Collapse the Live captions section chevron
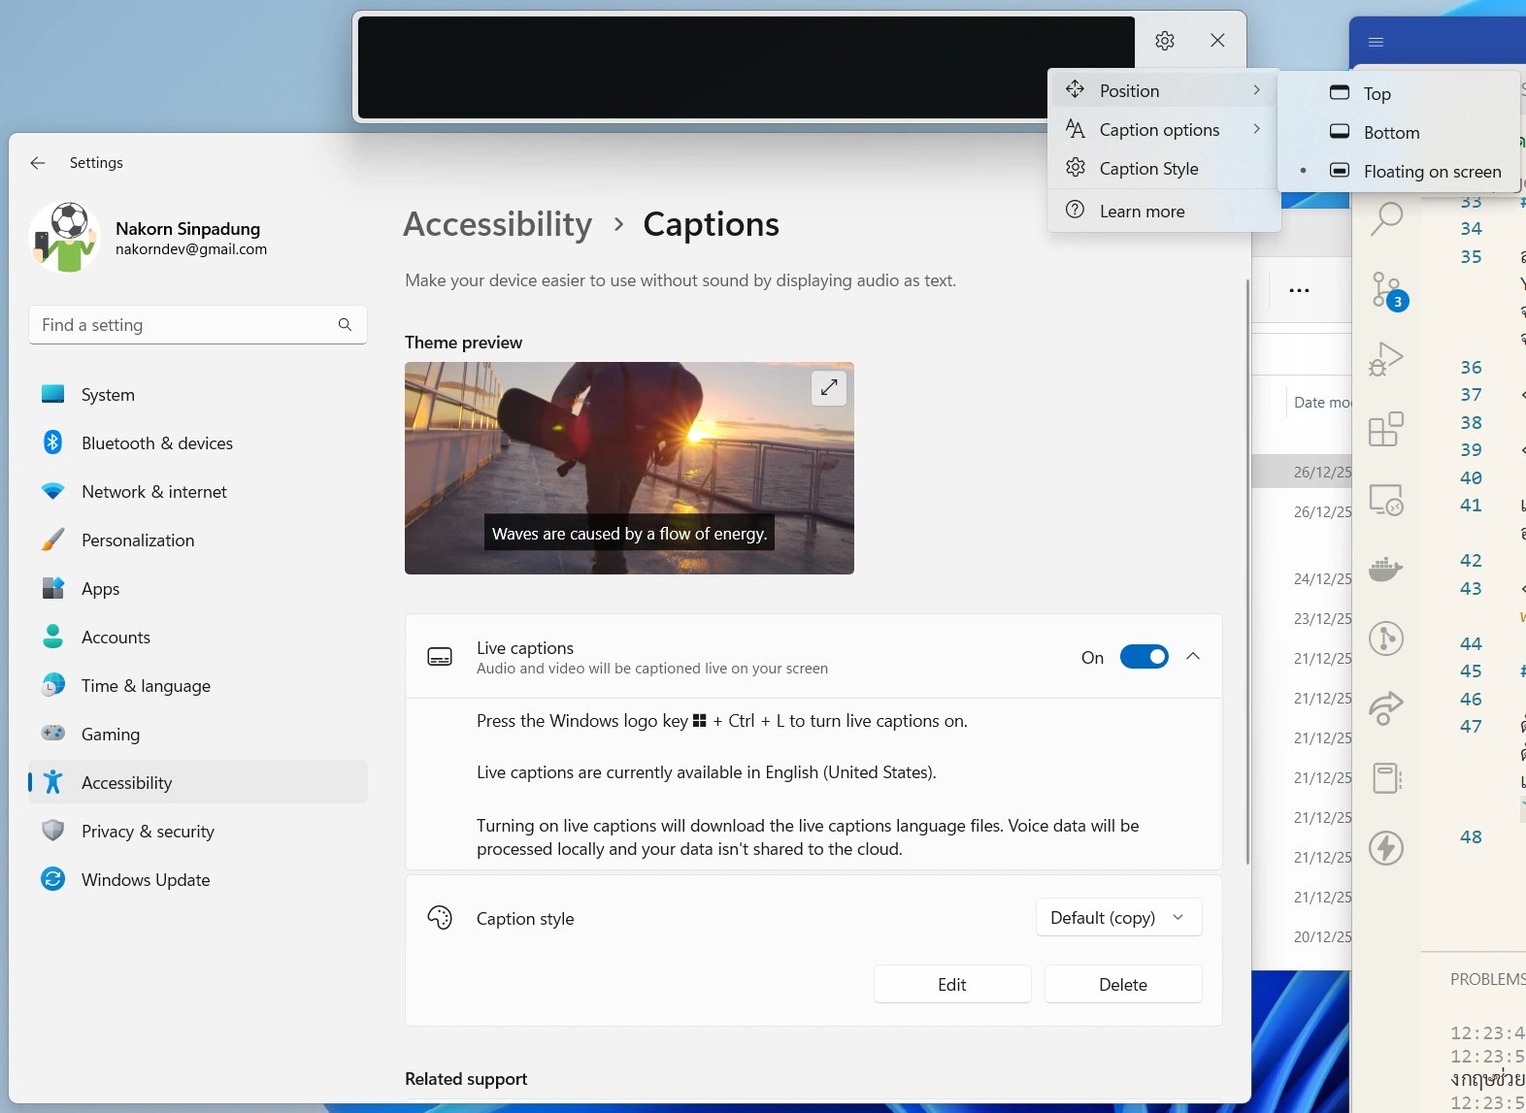The height and width of the screenshot is (1113, 1526). point(1193,657)
